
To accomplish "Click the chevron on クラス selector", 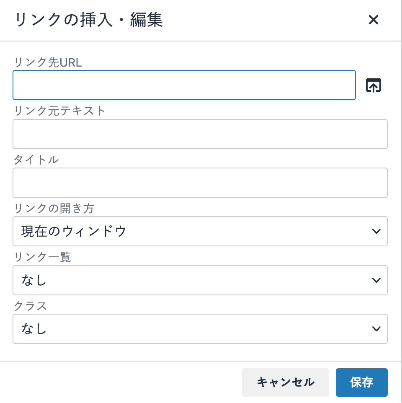I will [x=376, y=329].
